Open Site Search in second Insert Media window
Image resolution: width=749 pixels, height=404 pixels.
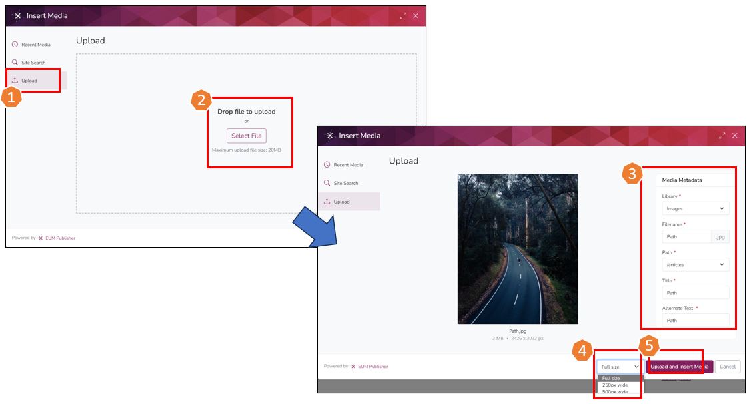[x=346, y=183]
